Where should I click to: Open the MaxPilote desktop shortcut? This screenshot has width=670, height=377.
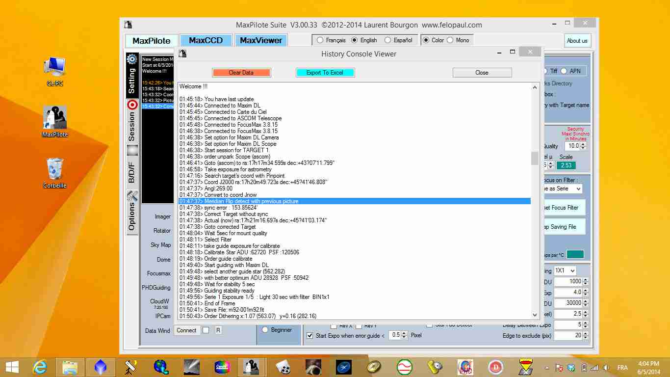(x=55, y=122)
